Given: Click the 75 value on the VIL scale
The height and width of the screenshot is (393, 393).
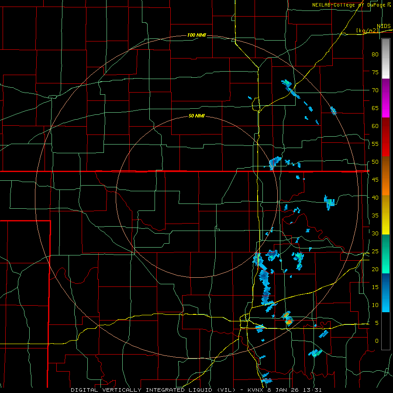Looking at the screenshot, I should click(x=375, y=72).
